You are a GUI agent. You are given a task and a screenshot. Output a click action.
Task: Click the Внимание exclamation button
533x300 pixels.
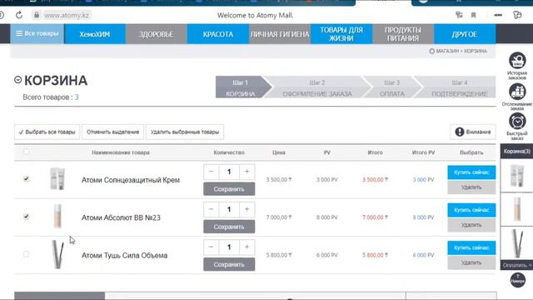473,132
